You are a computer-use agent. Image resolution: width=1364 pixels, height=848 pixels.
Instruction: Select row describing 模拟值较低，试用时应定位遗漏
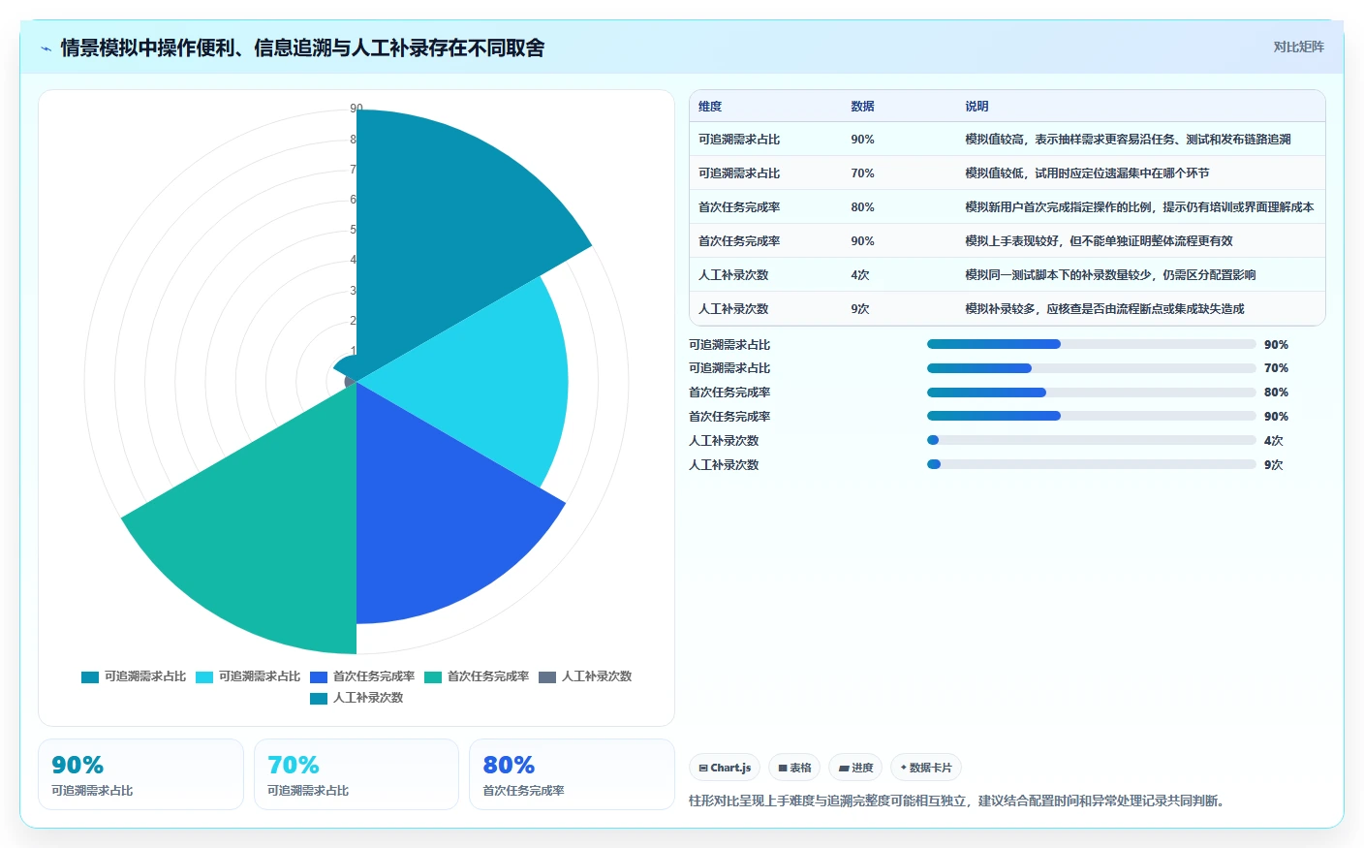click(1007, 173)
